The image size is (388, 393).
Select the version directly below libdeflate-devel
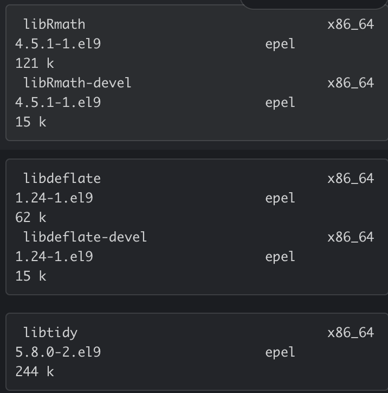[54, 257]
